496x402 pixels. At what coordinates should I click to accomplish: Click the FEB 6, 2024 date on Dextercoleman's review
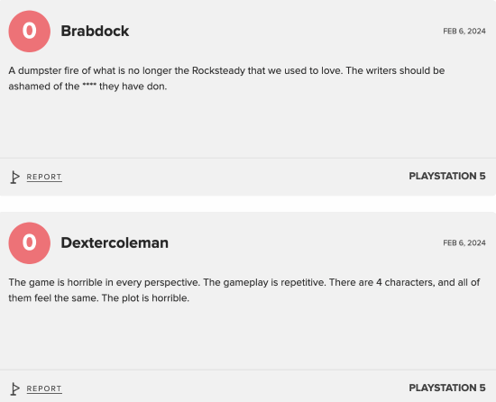click(x=464, y=242)
